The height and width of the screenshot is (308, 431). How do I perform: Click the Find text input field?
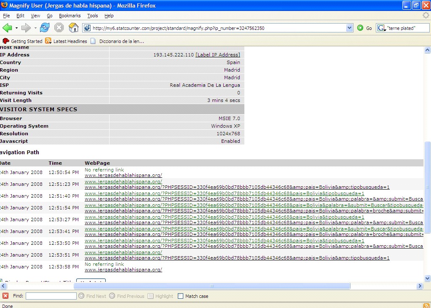pos(51,296)
